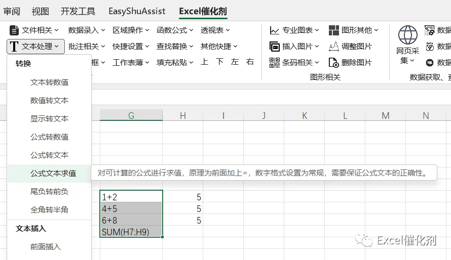Viewport: 451px width, 260px height.
Task: Open the 网页采集 dropdown arrow
Action: [412, 61]
